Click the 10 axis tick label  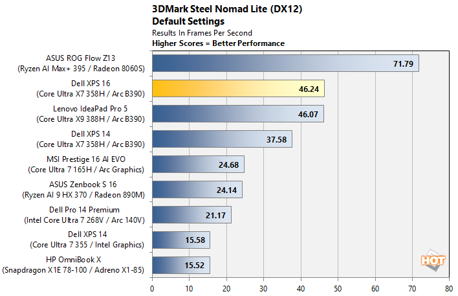(x=190, y=289)
